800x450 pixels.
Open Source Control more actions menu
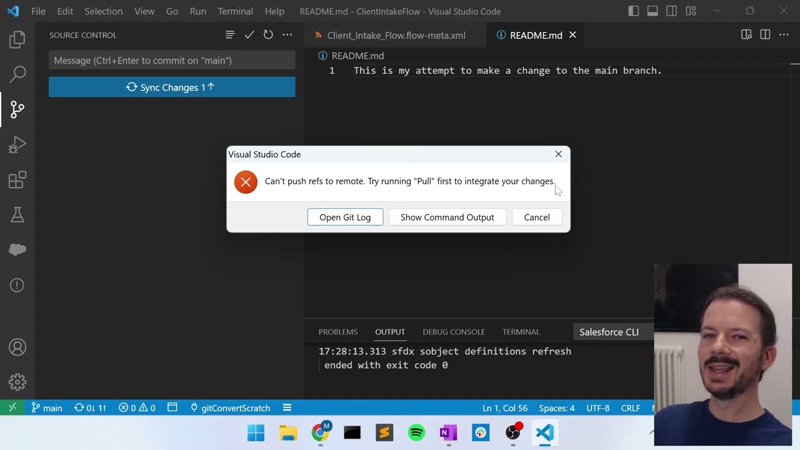(x=287, y=35)
